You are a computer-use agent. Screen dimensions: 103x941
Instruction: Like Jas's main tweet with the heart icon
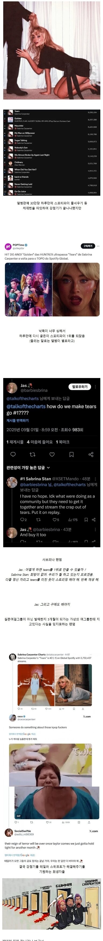coord(52,455)
